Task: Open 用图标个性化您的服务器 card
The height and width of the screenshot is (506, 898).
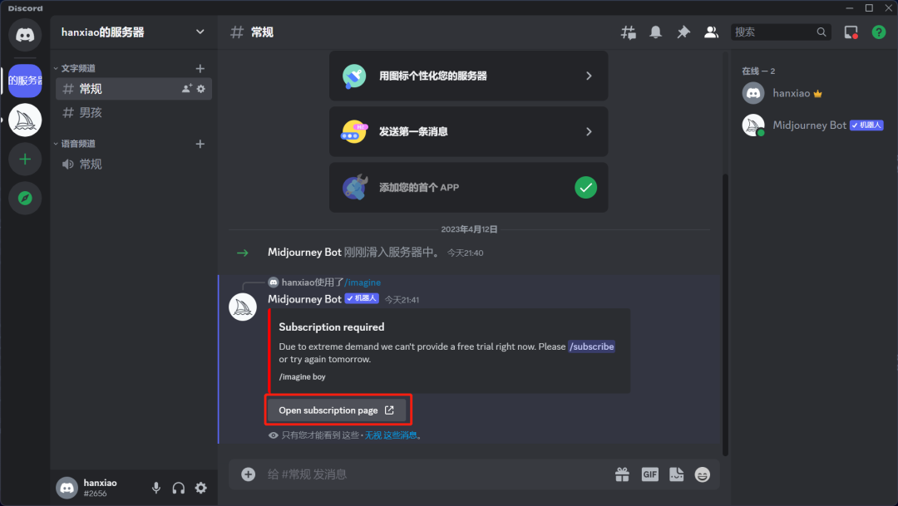Action: pyautogui.click(x=468, y=76)
